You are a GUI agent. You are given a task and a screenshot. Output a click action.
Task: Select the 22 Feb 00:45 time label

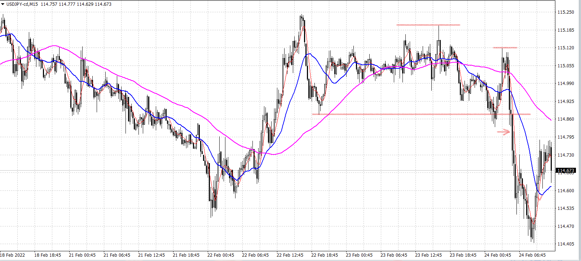pos(221,255)
